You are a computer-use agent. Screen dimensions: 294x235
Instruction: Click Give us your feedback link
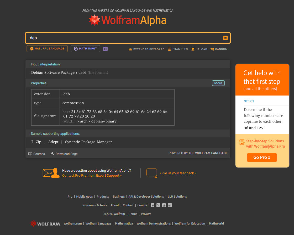[x=178, y=173]
